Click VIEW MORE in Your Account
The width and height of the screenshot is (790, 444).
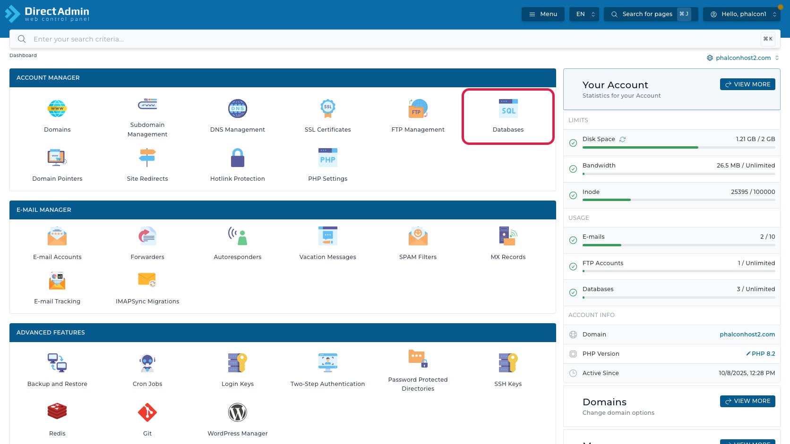pyautogui.click(x=747, y=84)
